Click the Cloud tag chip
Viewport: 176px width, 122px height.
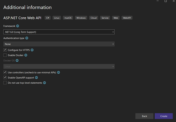94,18
